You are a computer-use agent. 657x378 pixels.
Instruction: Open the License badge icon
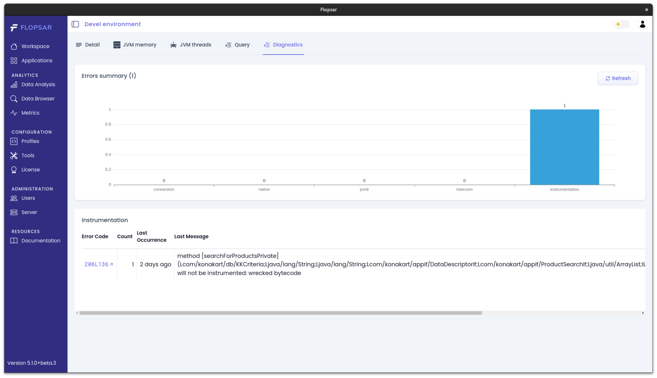click(14, 170)
